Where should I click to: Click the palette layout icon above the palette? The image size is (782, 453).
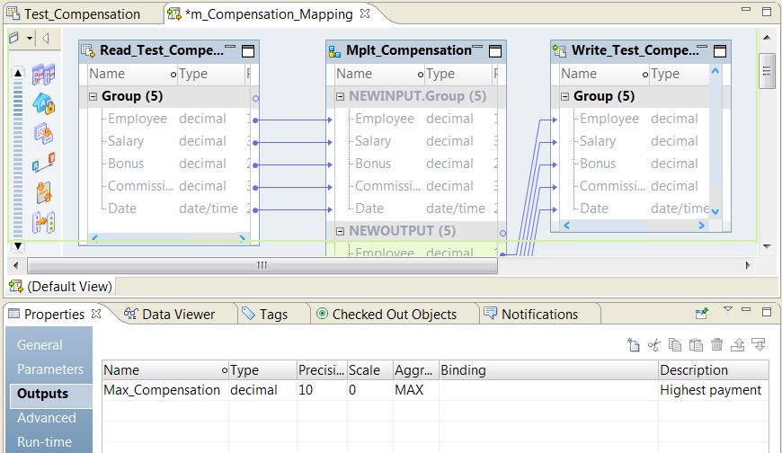click(x=14, y=38)
